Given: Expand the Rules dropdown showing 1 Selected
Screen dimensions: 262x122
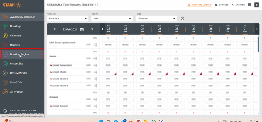Looking at the screenshot, I should coord(156,19).
